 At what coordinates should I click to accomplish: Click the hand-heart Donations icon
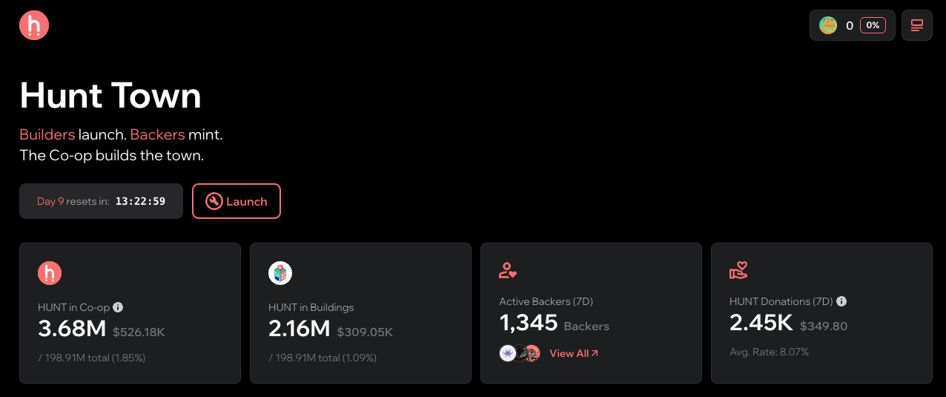[738, 271]
